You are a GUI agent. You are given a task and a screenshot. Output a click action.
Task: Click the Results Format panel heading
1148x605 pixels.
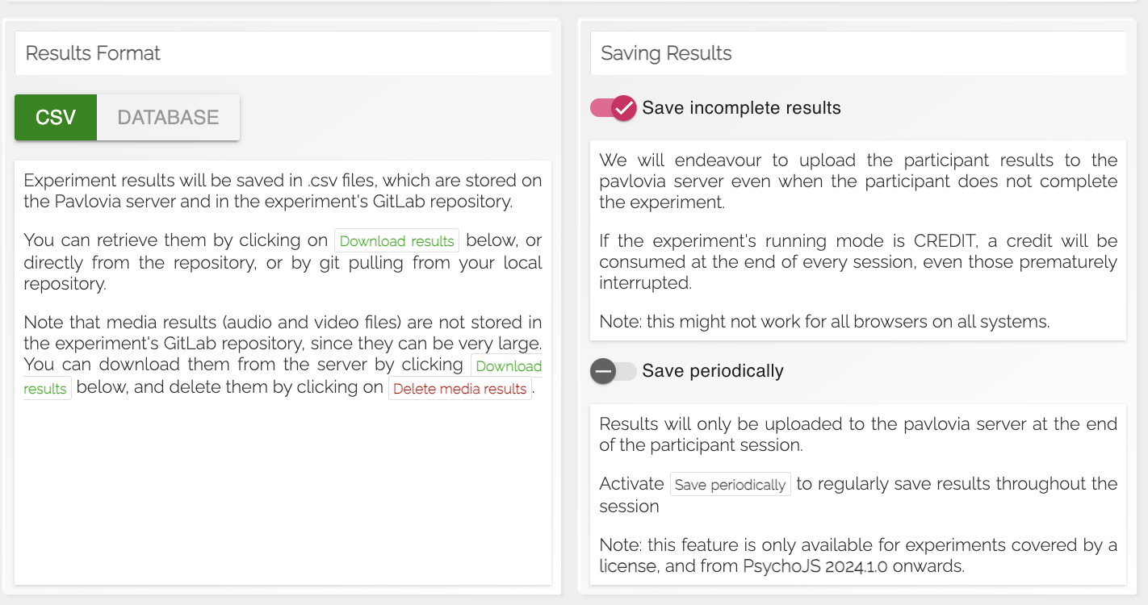pos(94,53)
